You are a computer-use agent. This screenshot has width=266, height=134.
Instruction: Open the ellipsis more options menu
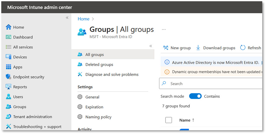coord(164,29)
